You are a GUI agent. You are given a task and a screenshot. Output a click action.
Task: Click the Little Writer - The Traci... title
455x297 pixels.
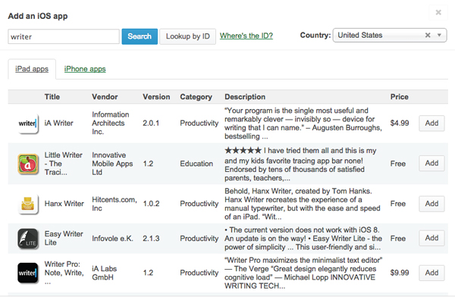pos(63,164)
